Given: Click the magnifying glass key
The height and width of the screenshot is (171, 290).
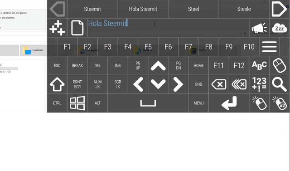Looking at the screenshot, I should 279,84.
